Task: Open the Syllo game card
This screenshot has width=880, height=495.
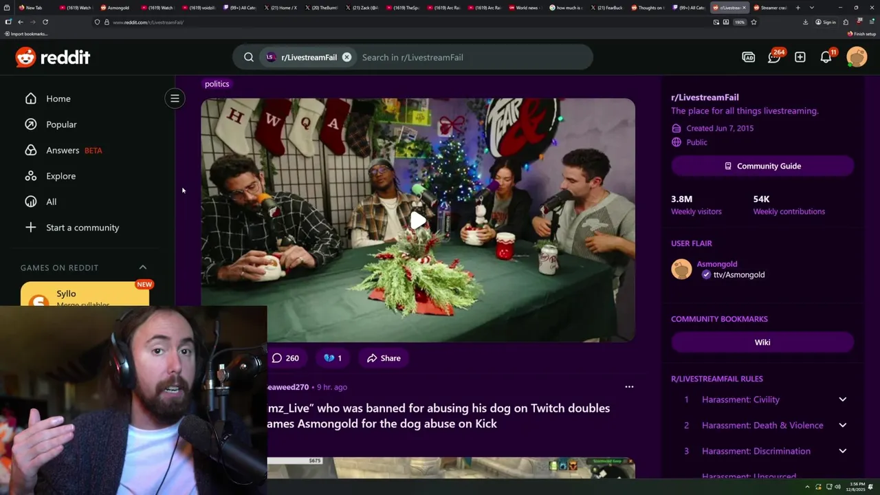Action: (x=85, y=295)
